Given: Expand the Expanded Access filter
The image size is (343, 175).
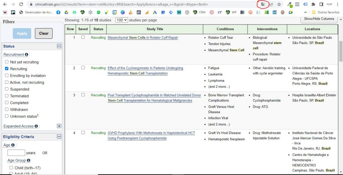Looking at the screenshot, I should coord(59,126).
